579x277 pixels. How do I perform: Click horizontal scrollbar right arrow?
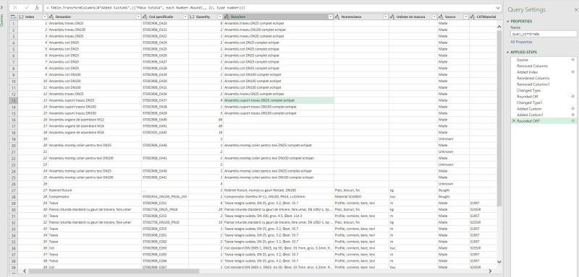coord(490,271)
